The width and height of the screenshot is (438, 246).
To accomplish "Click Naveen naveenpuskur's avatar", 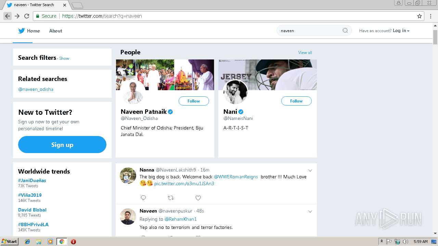I will point(128,217).
